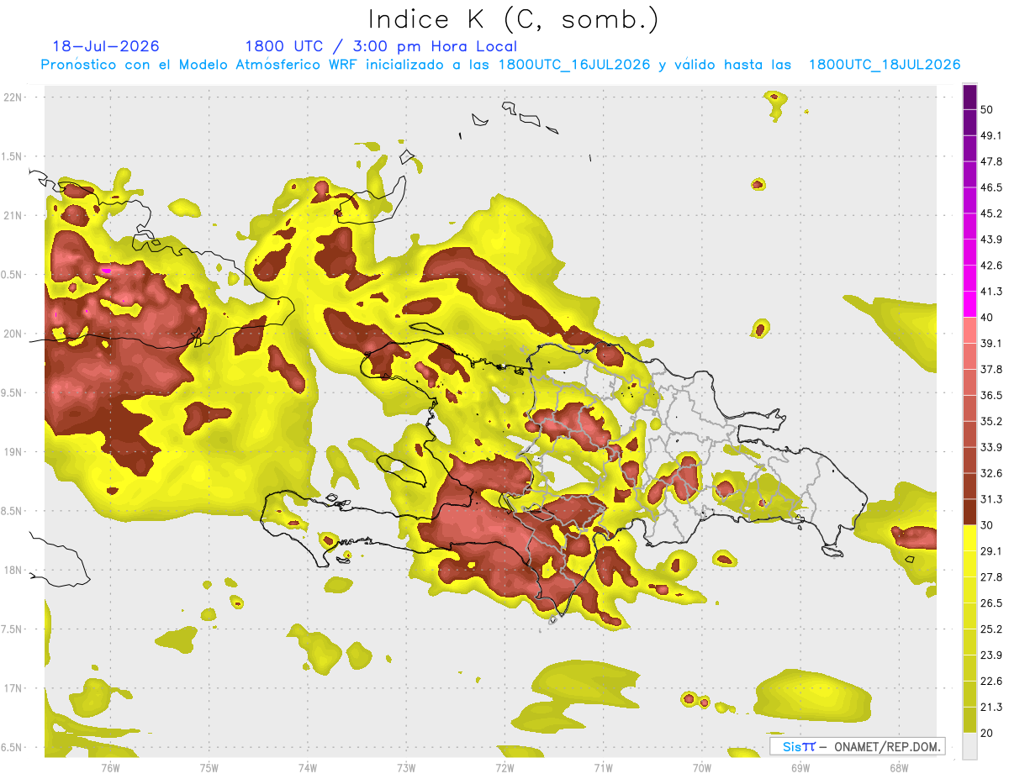The width and height of the screenshot is (1009, 779).
Task: Pick the light gray colorbar segment below 20
Action: [969, 746]
